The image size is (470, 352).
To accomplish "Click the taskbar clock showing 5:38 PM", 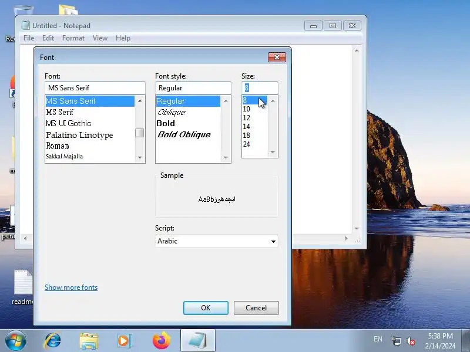I will pos(439,341).
